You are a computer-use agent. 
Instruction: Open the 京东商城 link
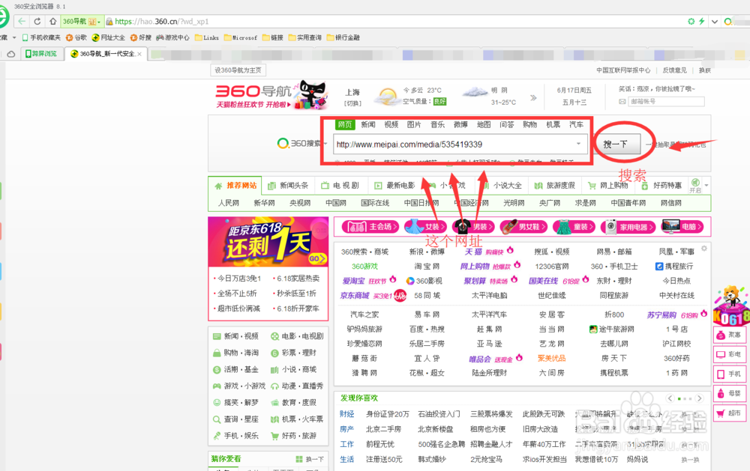pyautogui.click(x=355, y=296)
